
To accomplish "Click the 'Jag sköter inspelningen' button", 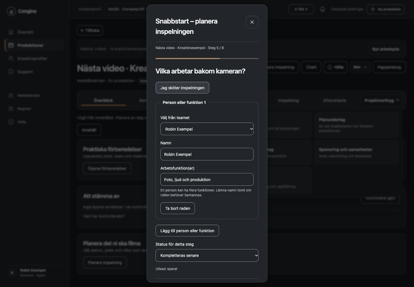I will 182,88.
